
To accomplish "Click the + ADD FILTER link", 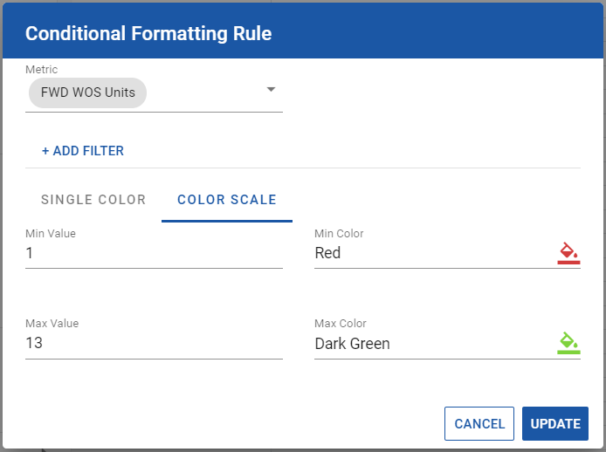I will (x=83, y=151).
